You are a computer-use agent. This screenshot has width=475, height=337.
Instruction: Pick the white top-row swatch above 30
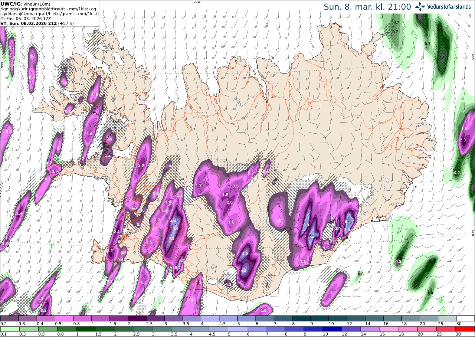[x=466, y=318]
